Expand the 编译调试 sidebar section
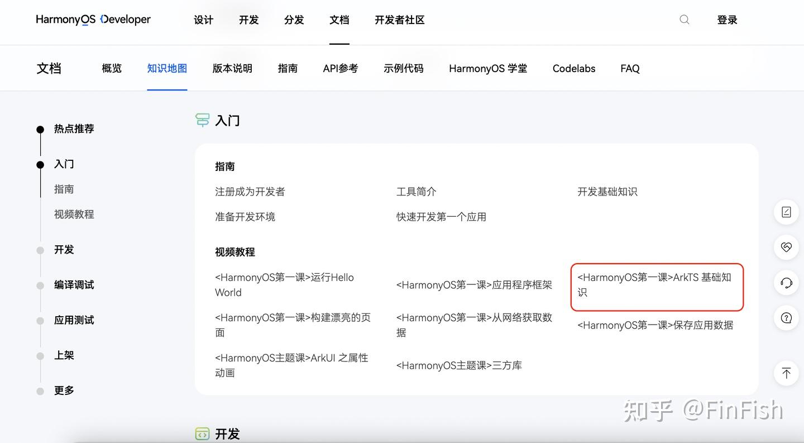 click(74, 285)
